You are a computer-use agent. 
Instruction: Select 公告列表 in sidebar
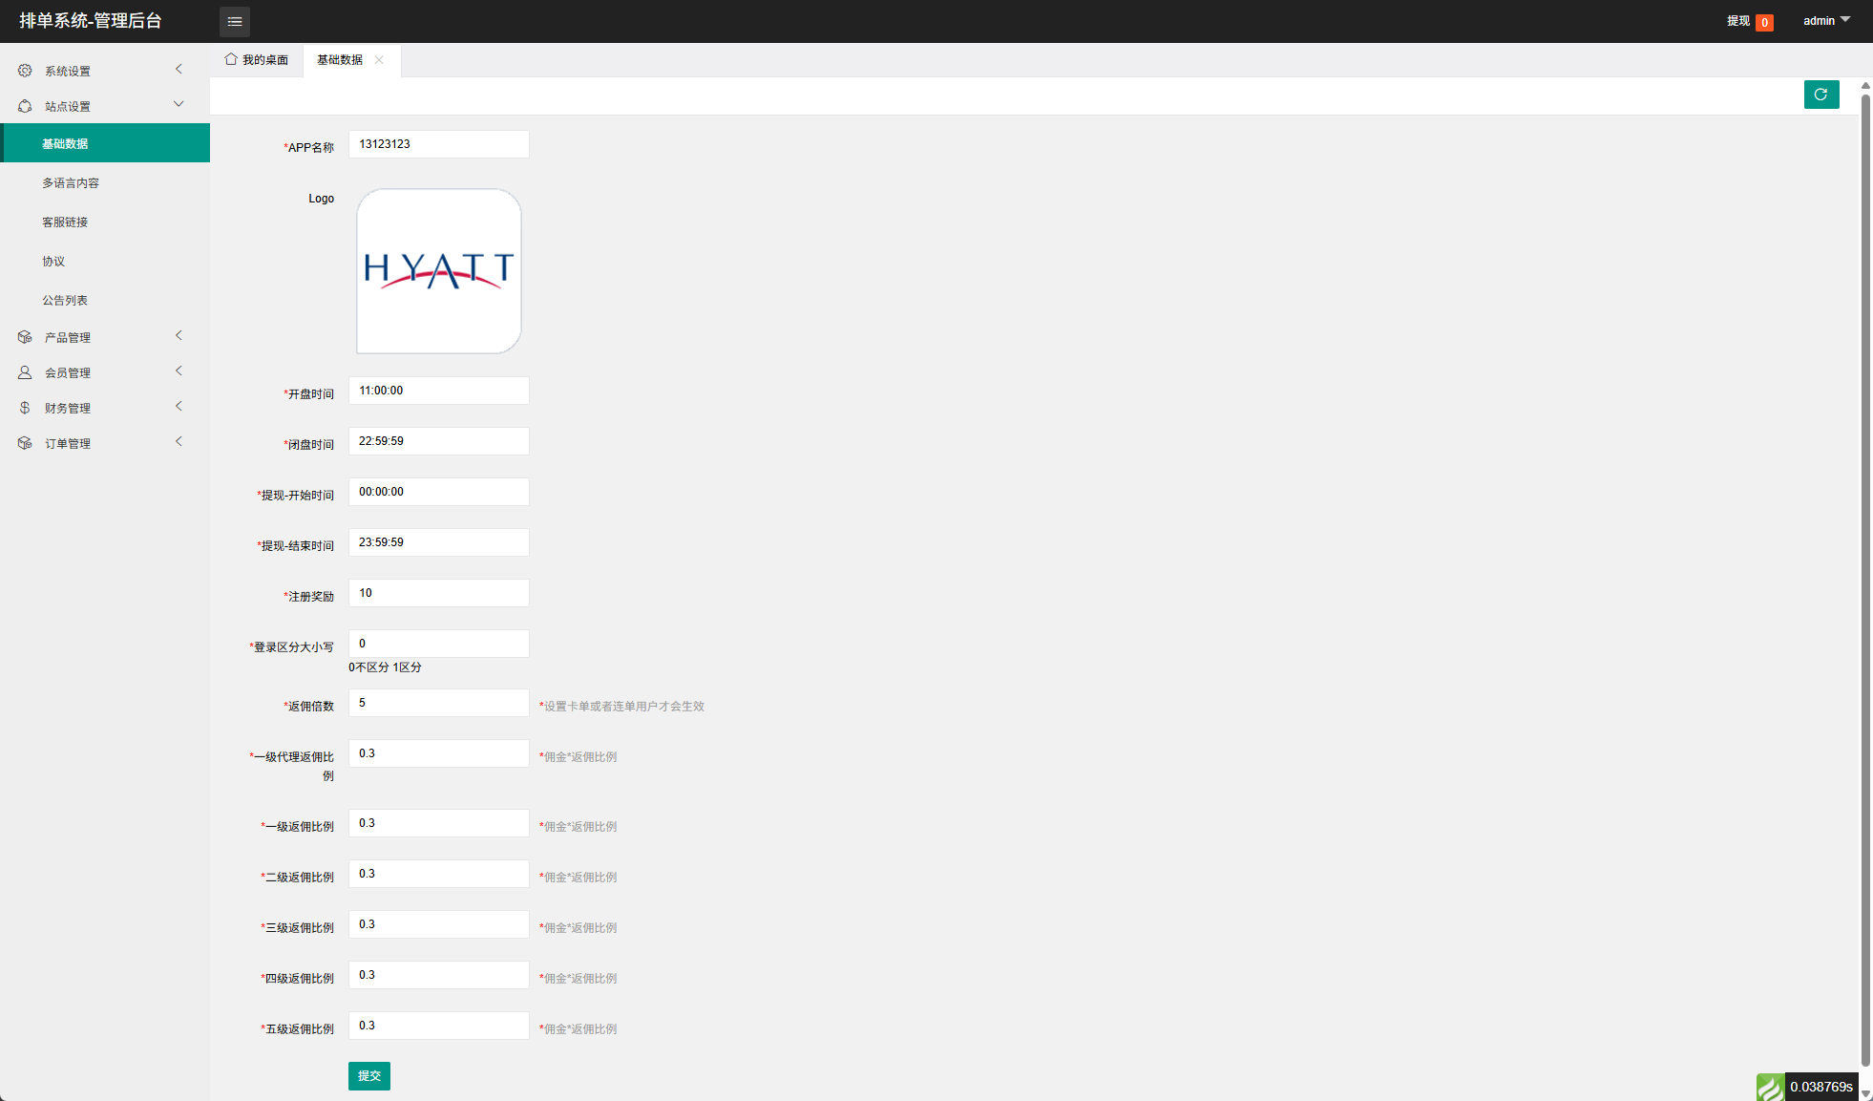65,300
